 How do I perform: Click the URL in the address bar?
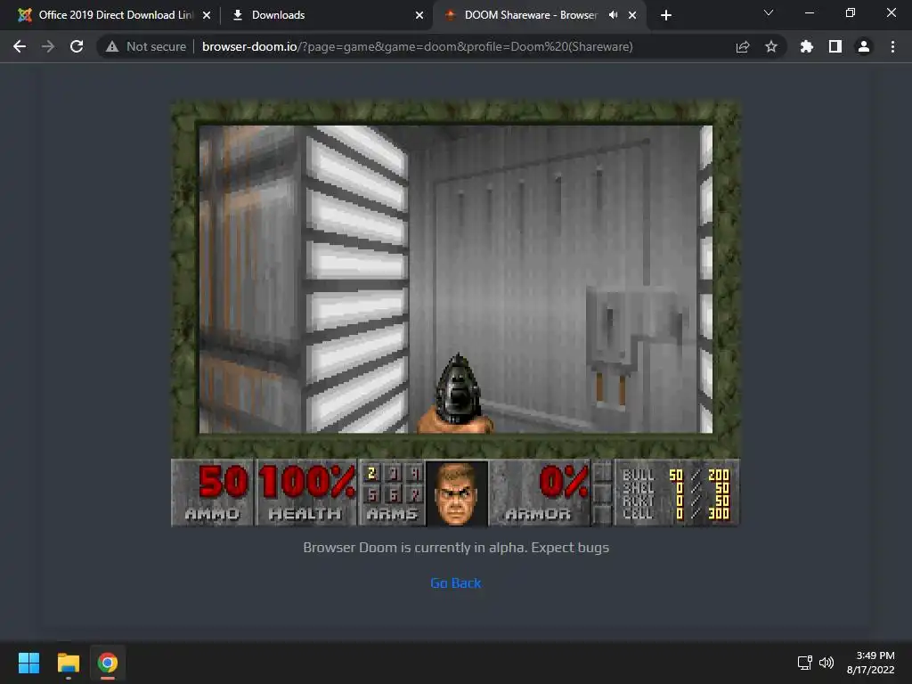click(417, 46)
